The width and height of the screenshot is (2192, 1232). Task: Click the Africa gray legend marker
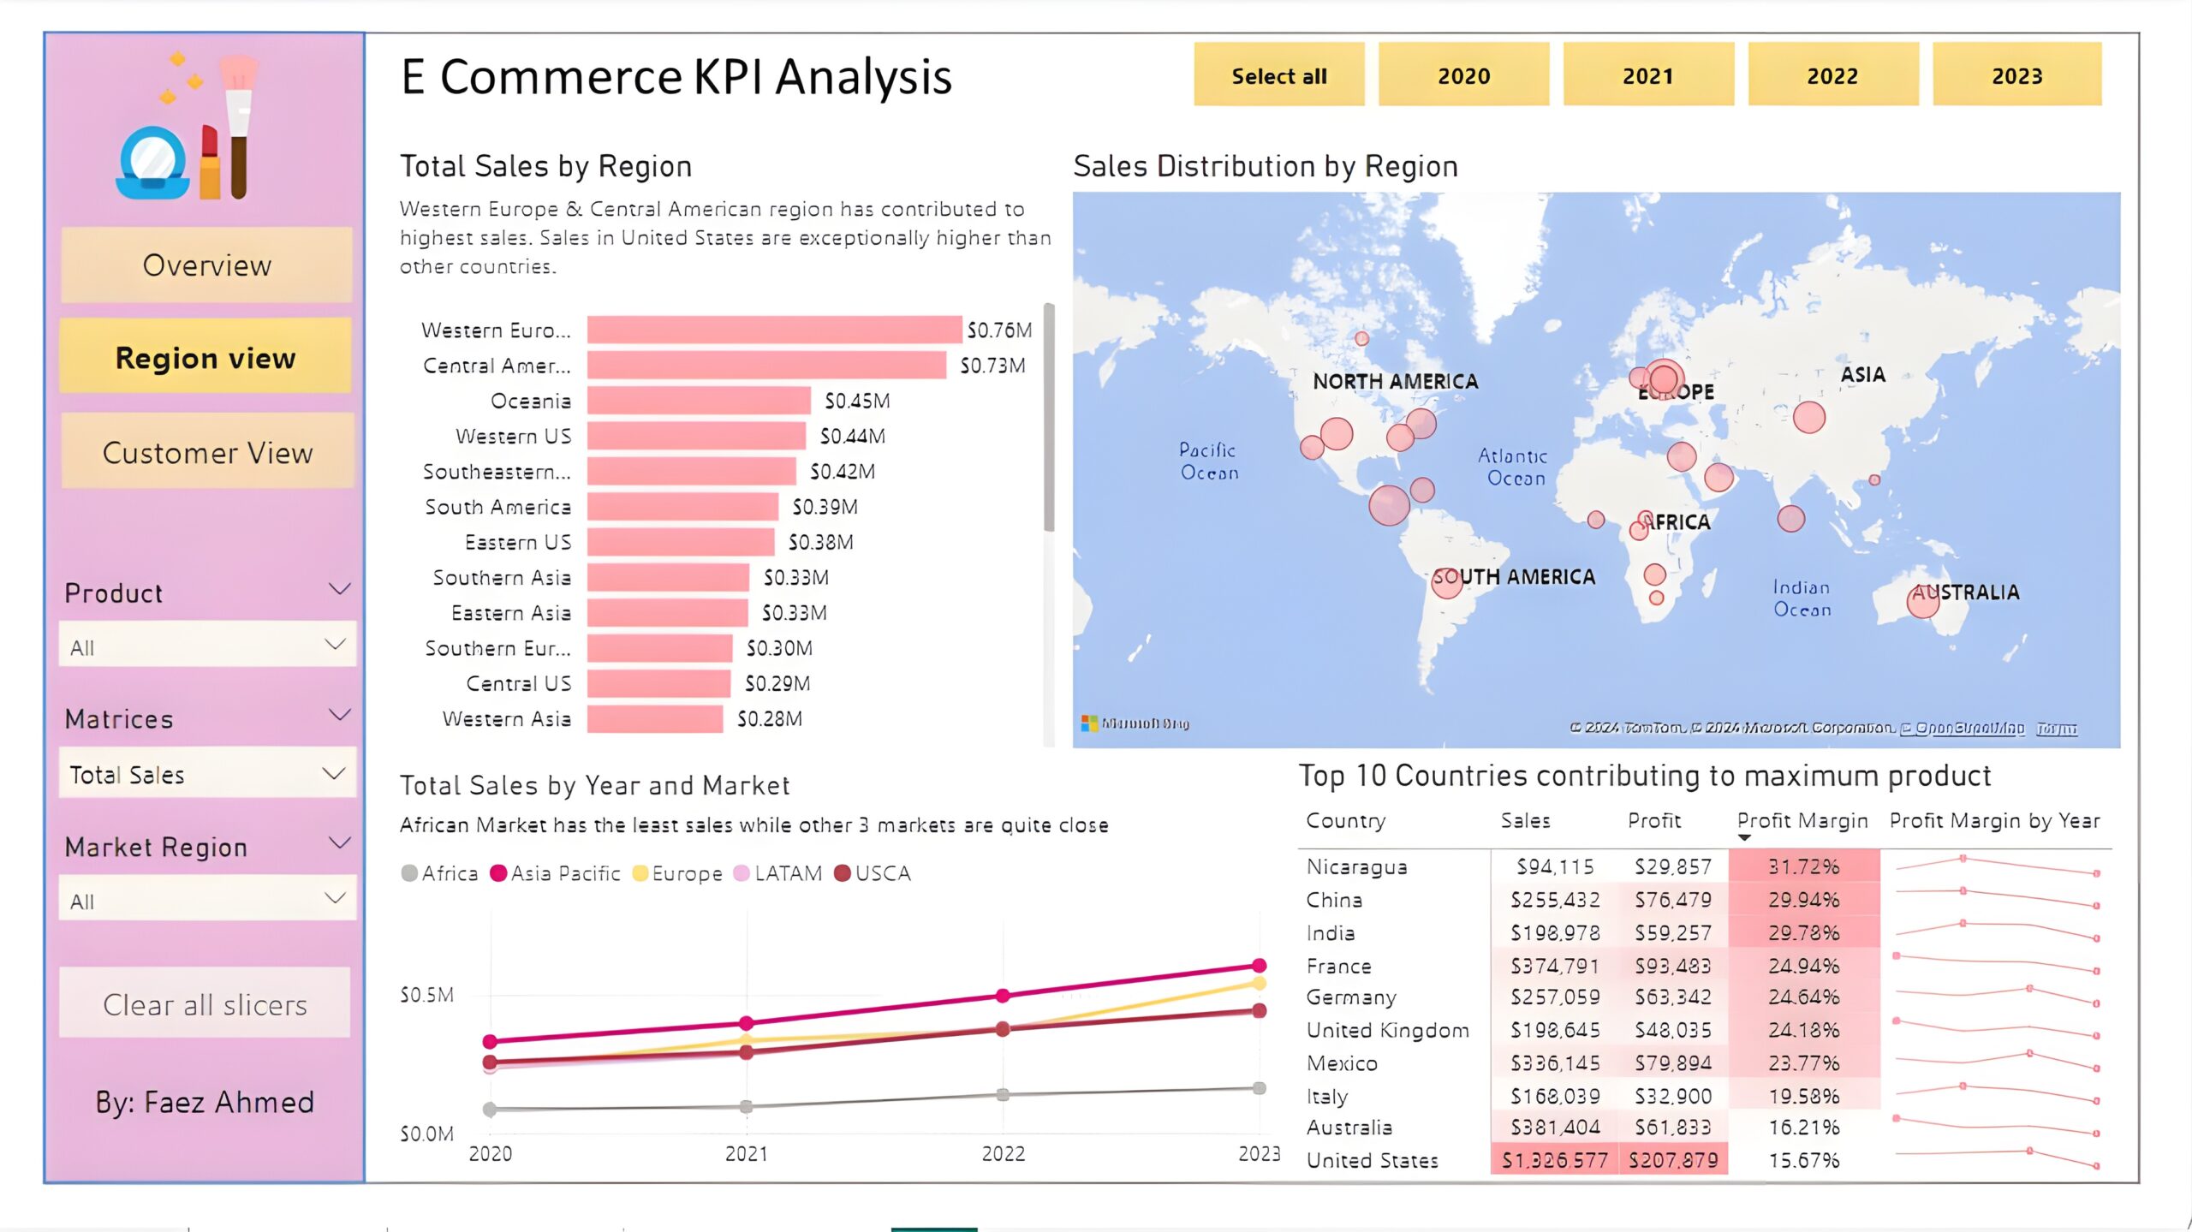409,873
